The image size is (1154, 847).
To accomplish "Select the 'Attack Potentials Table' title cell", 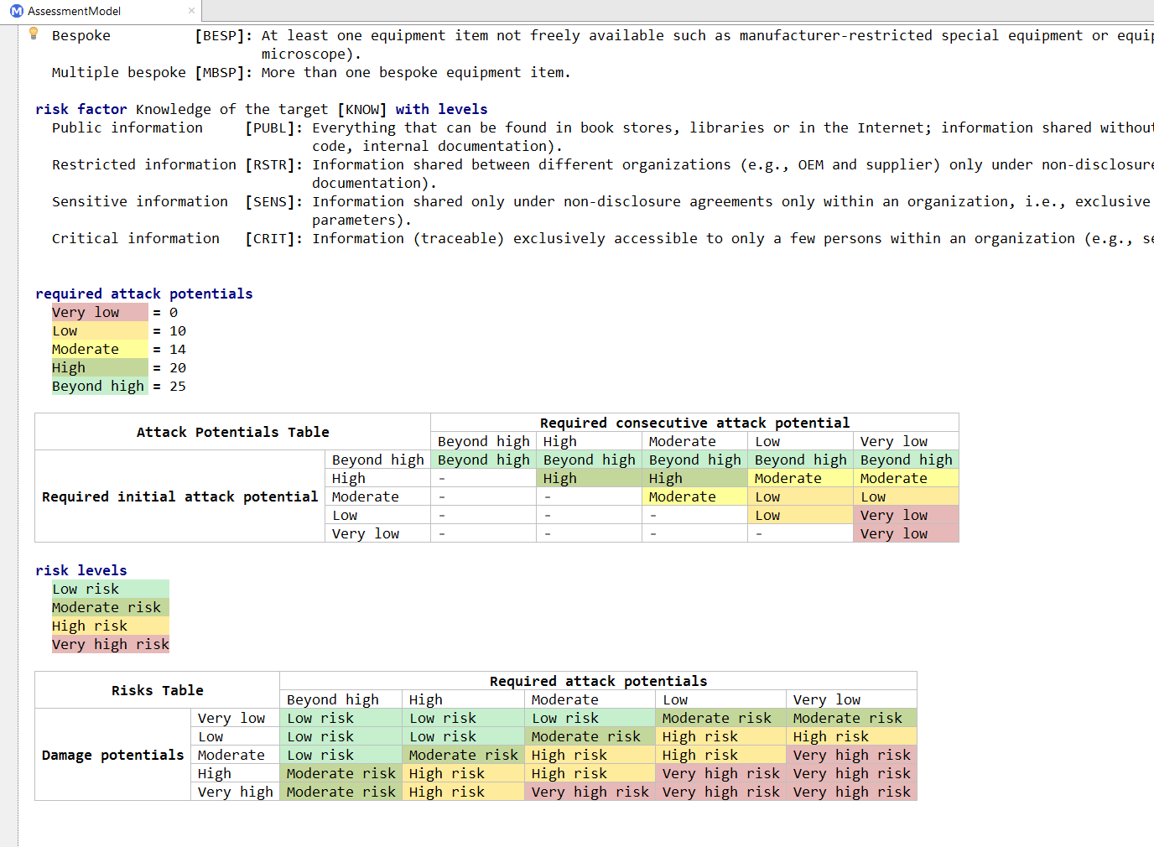I will point(231,431).
